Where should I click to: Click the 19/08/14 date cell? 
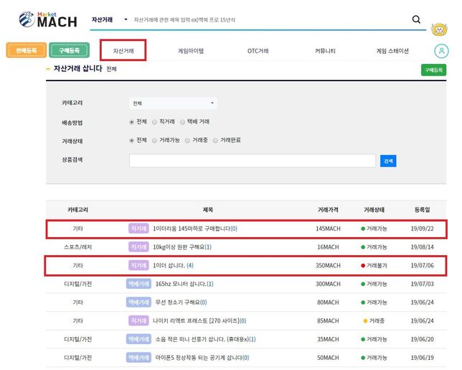pyautogui.click(x=423, y=247)
